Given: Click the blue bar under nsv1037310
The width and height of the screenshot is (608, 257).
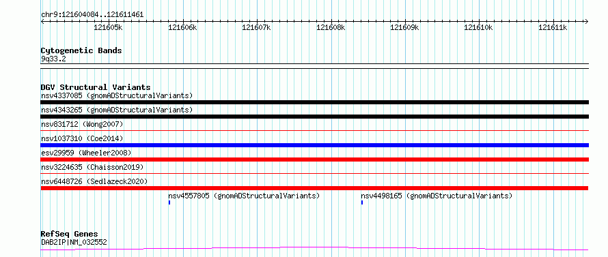Looking at the screenshot, I should (314, 145).
